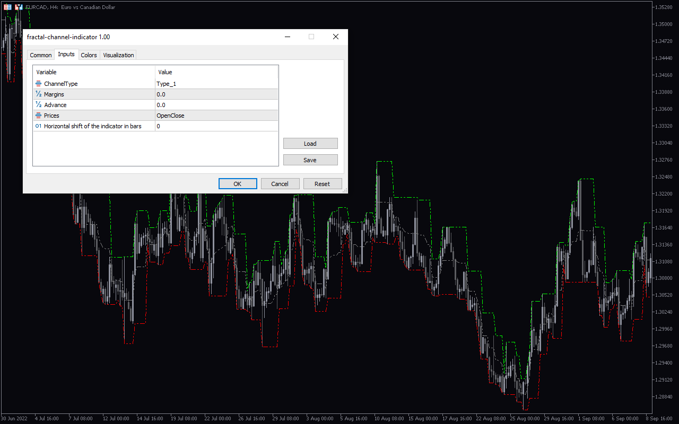Select the Inputs tab
The image size is (679, 424).
(66, 54)
